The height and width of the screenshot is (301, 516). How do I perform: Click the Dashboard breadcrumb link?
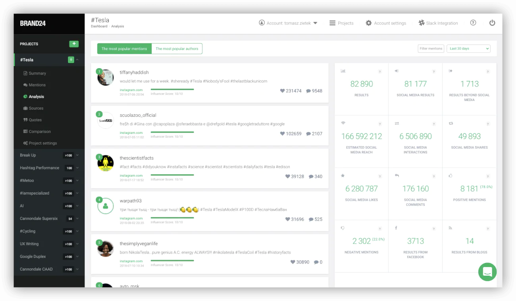[x=99, y=27]
